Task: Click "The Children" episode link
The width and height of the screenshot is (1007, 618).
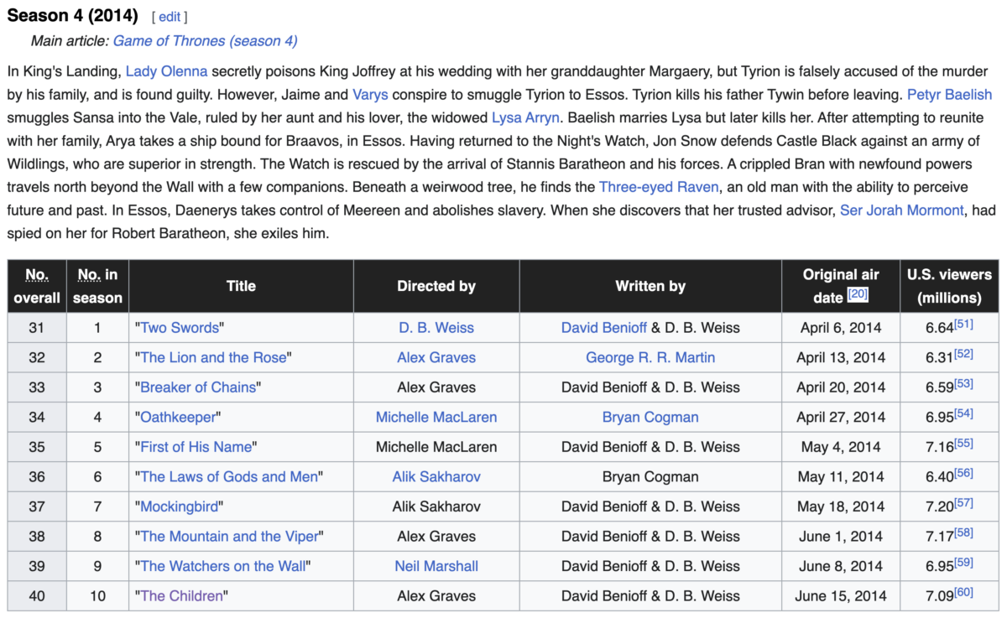Action: 181,596
